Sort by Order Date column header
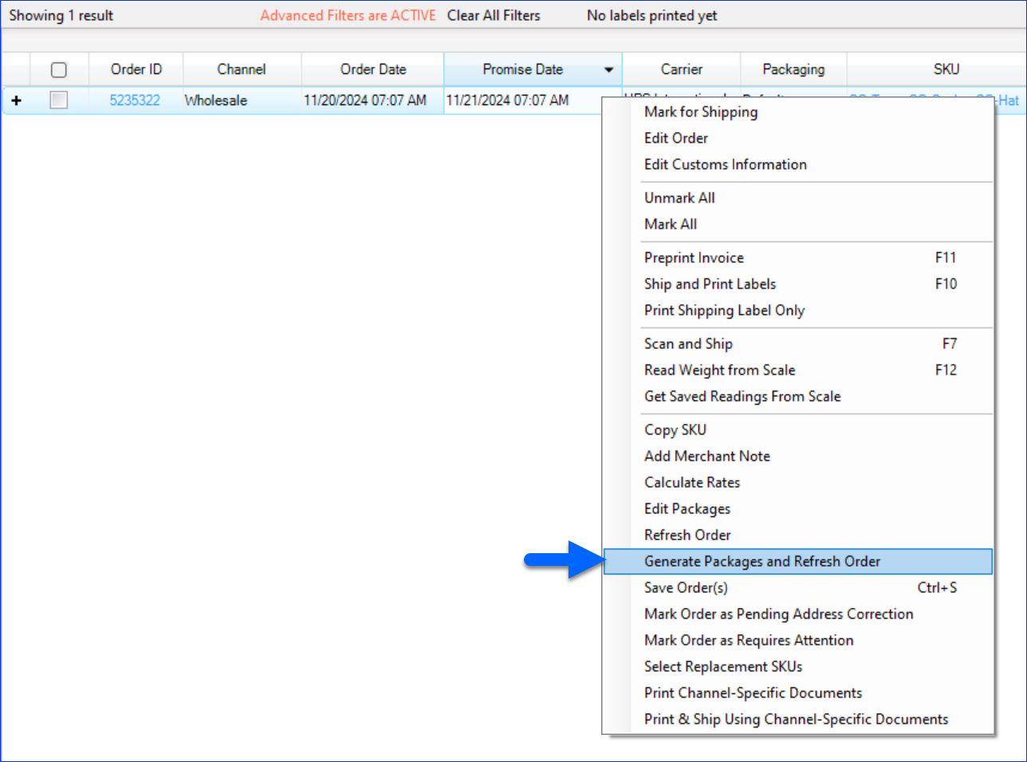Viewport: 1027px width, 762px height. click(372, 69)
